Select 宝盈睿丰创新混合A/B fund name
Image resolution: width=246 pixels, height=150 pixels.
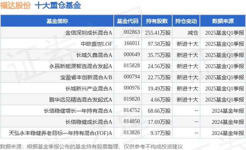86,77
